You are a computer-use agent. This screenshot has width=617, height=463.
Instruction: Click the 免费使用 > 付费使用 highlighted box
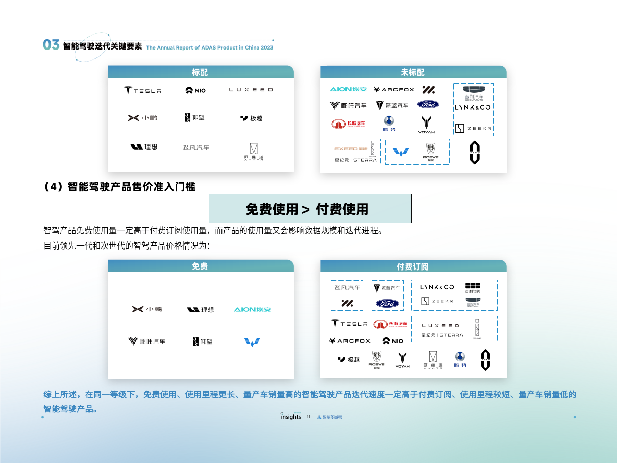click(x=310, y=208)
